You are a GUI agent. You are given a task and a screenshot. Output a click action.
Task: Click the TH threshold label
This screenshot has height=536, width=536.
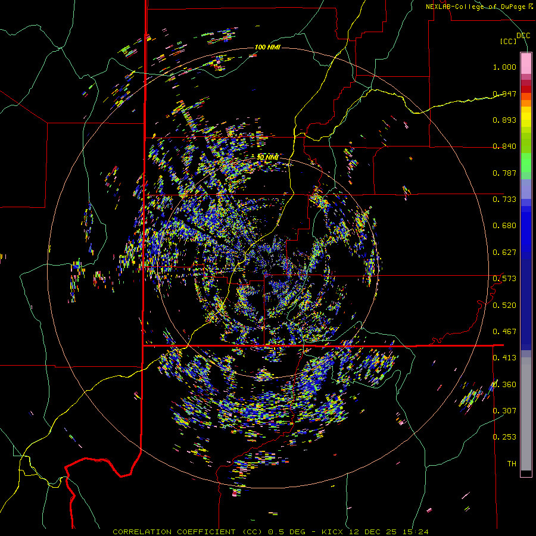coord(512,464)
